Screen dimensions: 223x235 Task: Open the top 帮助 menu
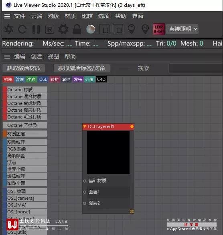121,16
